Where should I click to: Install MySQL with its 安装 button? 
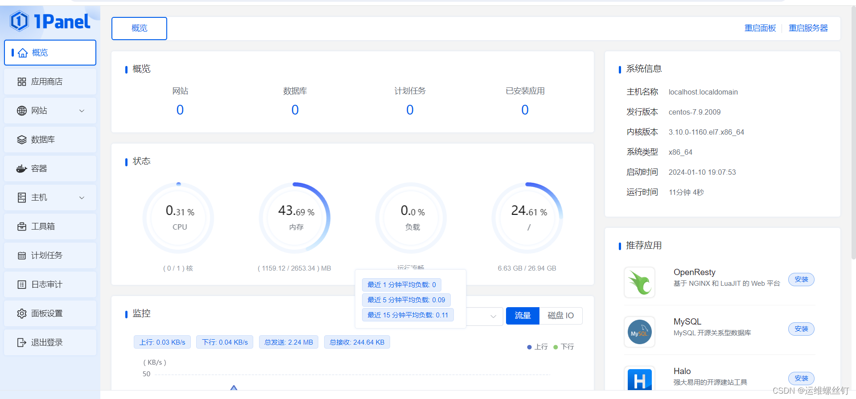[801, 329]
